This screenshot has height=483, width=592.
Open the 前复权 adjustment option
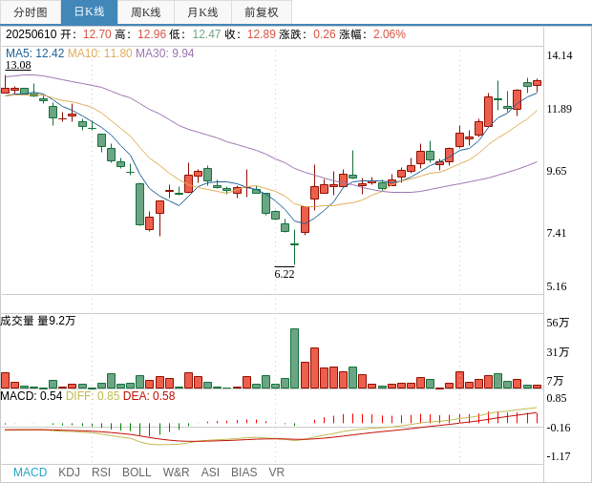point(262,12)
